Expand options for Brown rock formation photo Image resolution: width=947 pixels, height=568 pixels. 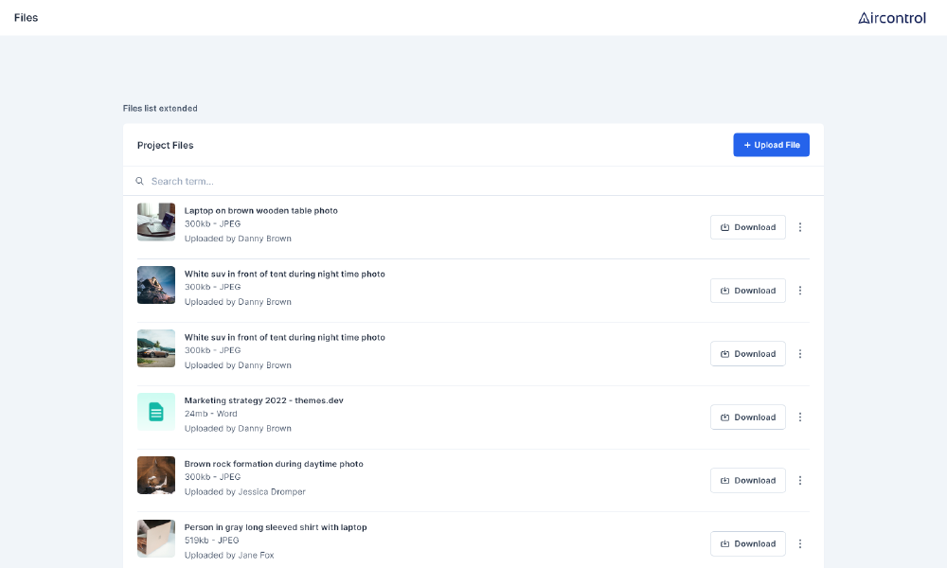pyautogui.click(x=800, y=481)
